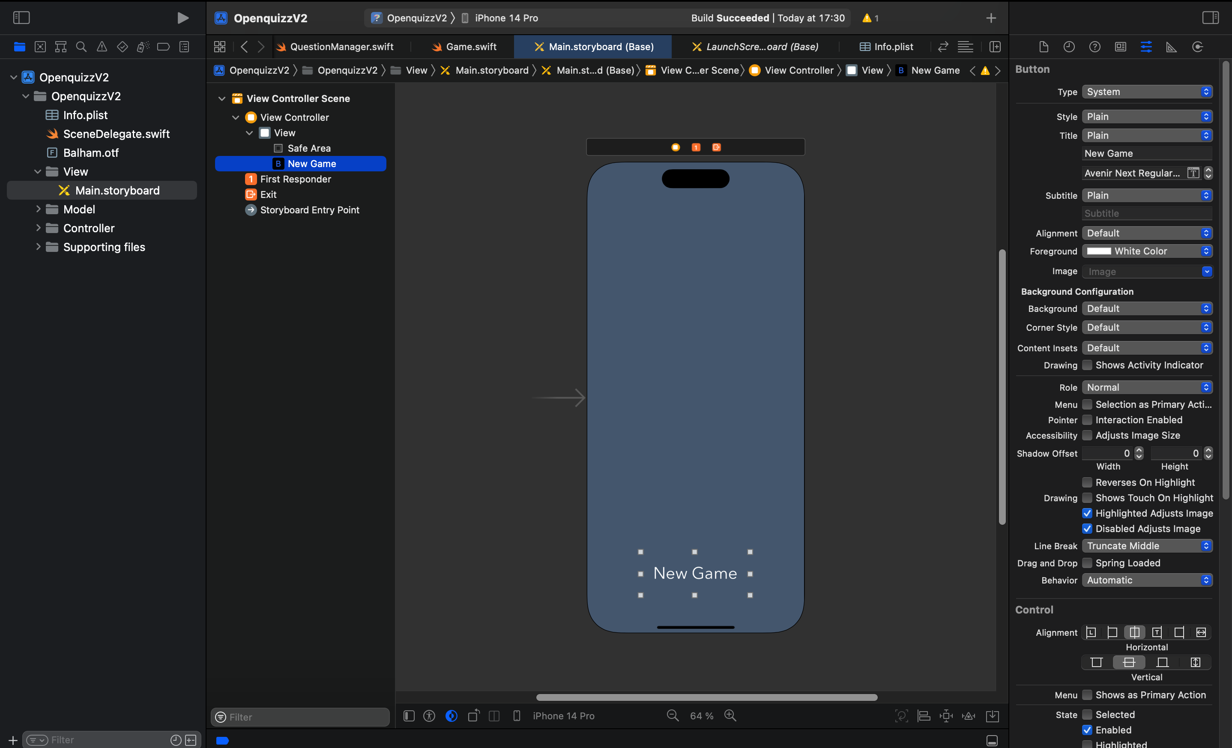Uncheck Highlighted Adjusts Image
The height and width of the screenshot is (748, 1232).
1087,514
